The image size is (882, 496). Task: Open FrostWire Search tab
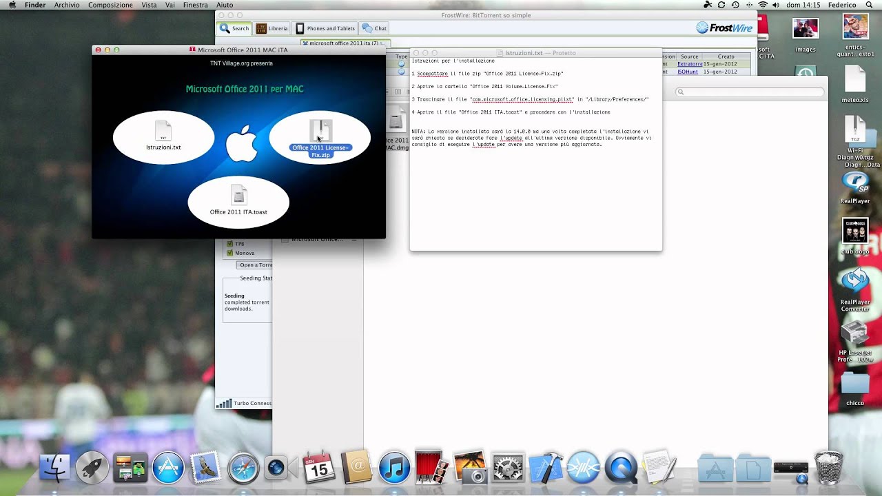pos(234,28)
